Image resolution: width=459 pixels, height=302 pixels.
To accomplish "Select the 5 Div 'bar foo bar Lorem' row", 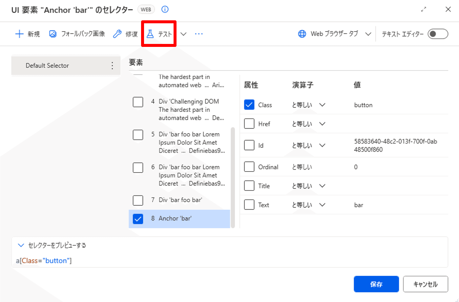I will coord(179,143).
